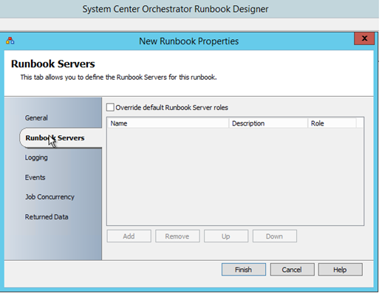This screenshot has height=294, width=382.
Task: Cancel the runbook properties dialog
Action: click(292, 270)
